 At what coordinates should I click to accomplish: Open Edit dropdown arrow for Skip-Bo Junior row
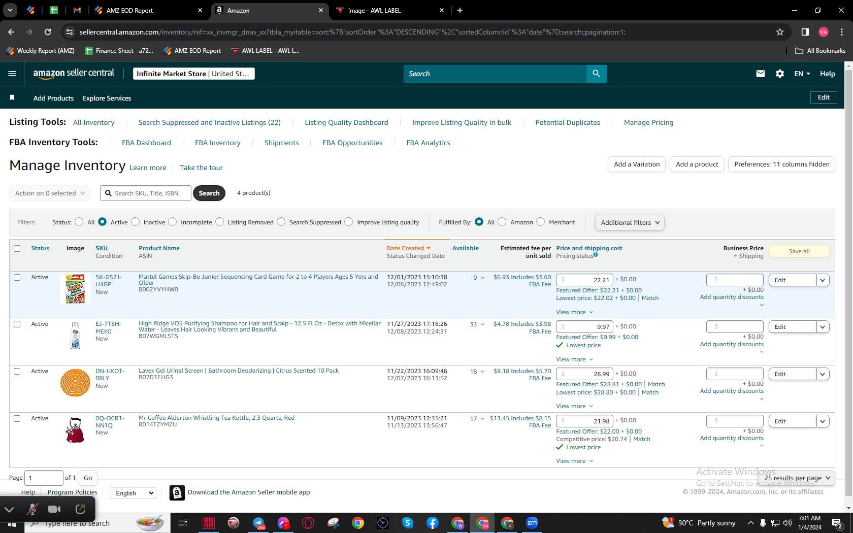coord(823,280)
